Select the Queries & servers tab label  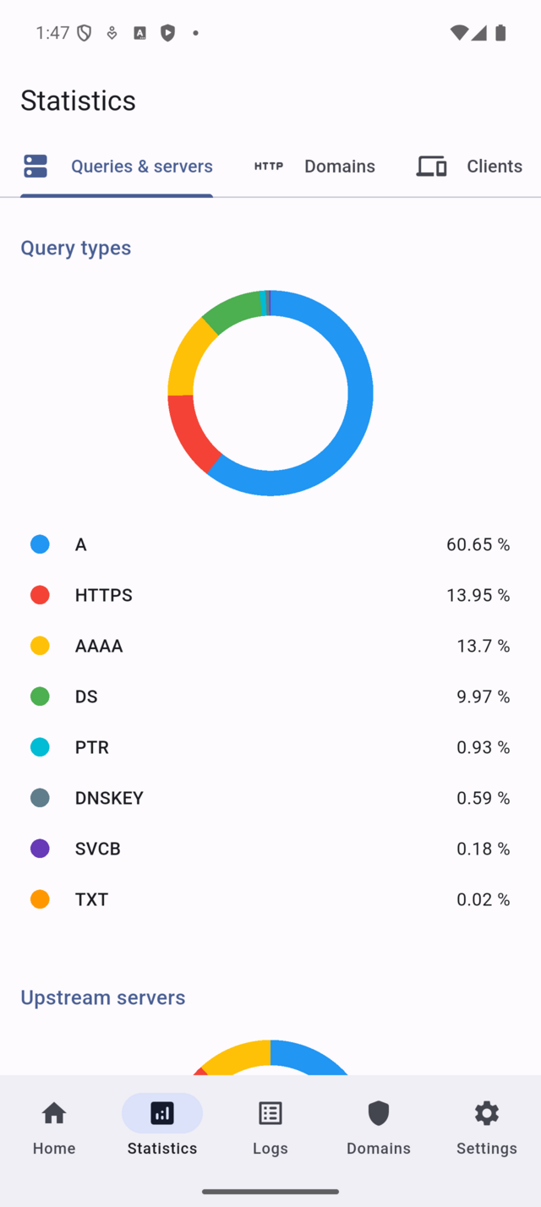click(x=141, y=166)
